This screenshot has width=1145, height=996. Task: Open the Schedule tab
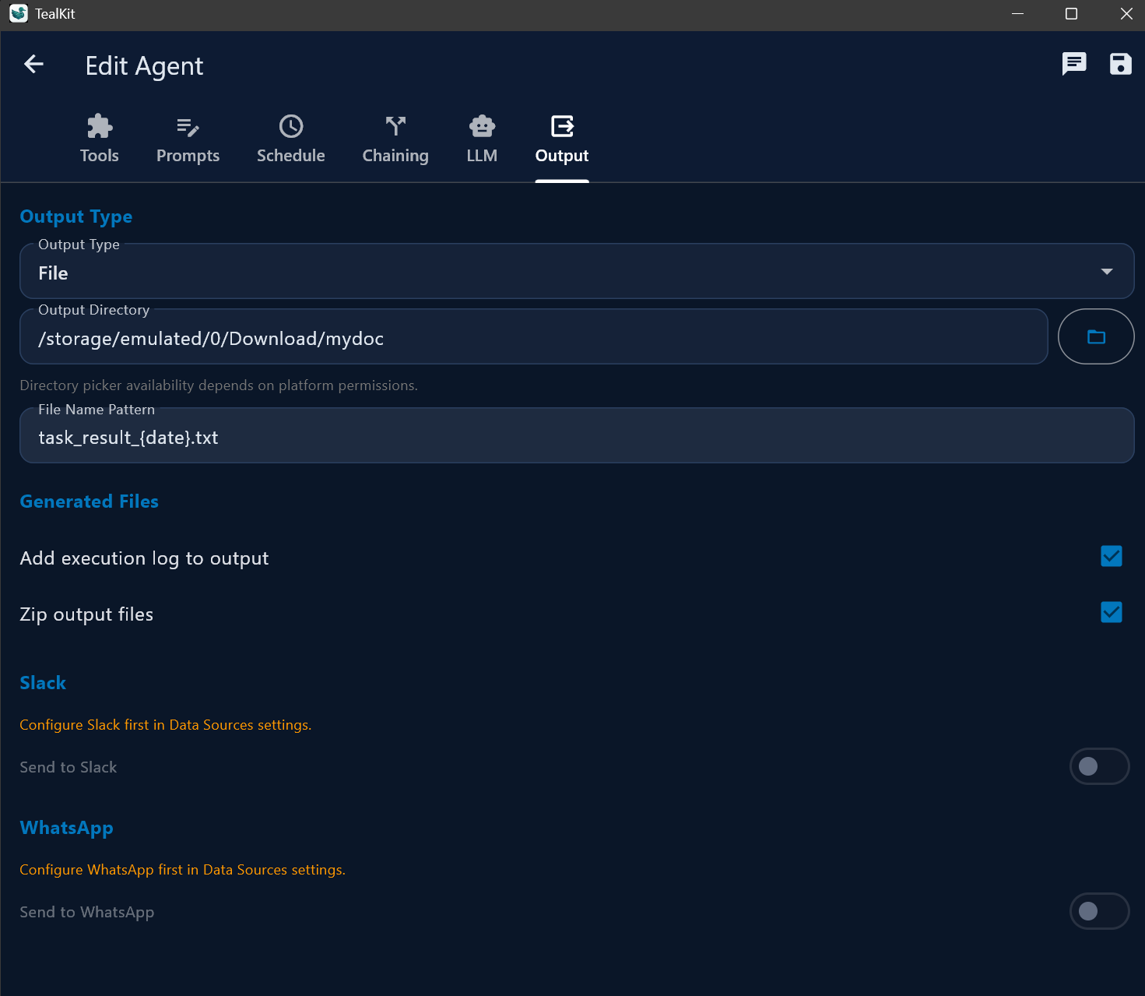pos(291,139)
